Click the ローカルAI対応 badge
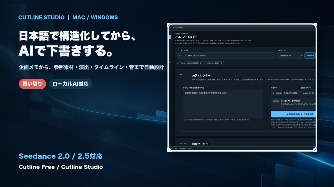 [70, 84]
